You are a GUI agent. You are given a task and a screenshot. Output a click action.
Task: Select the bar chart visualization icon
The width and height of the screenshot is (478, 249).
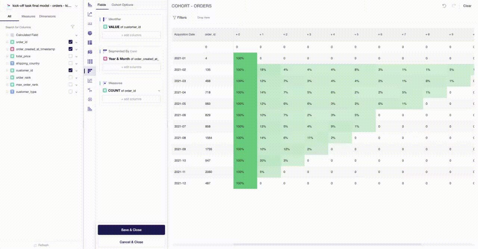[89, 5]
